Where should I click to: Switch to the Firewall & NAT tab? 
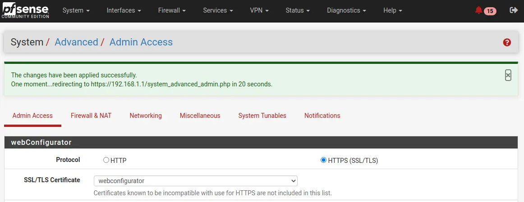pos(91,116)
